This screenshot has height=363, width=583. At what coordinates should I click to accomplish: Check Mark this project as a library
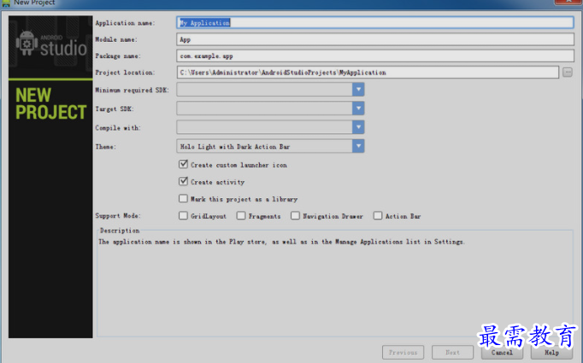click(x=183, y=198)
